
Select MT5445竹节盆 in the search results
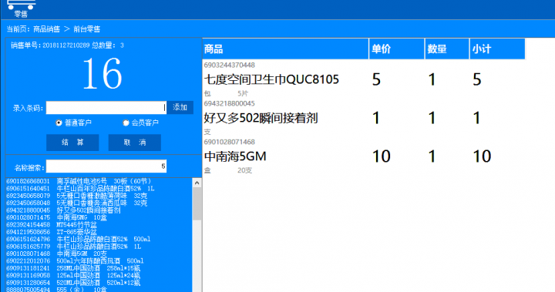click(x=99, y=225)
